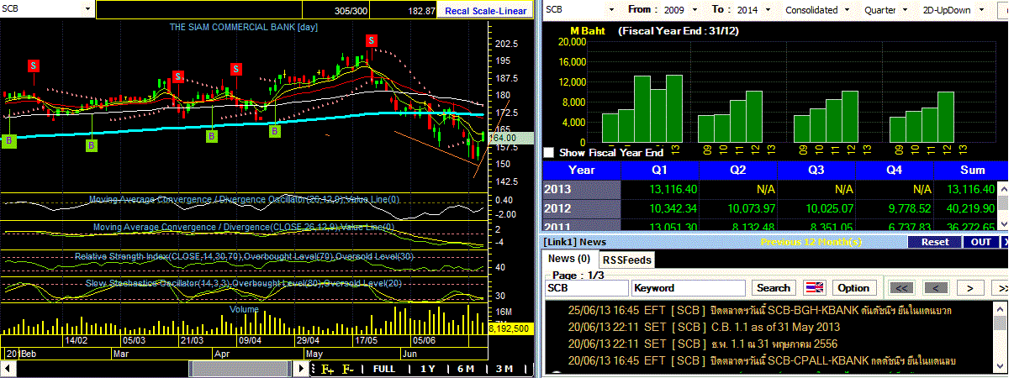
Task: Click the F+ zoom-in icon under chart
Action: click(327, 369)
